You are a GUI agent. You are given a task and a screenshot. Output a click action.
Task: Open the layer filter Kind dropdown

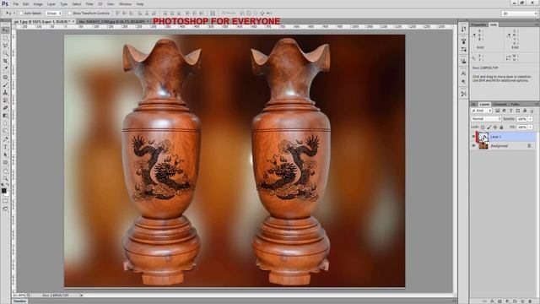pos(482,111)
